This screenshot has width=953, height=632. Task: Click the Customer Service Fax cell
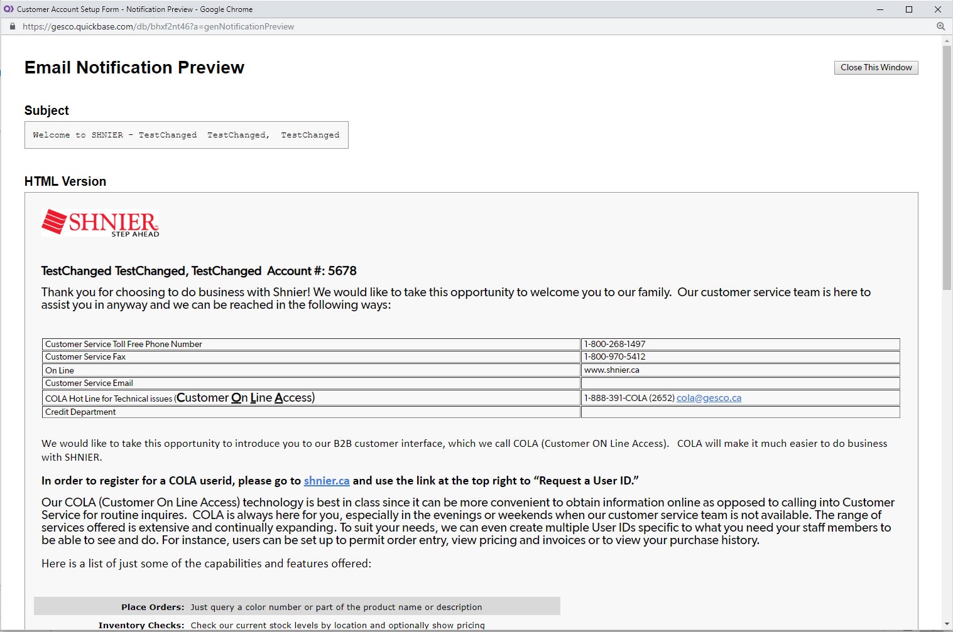point(311,356)
